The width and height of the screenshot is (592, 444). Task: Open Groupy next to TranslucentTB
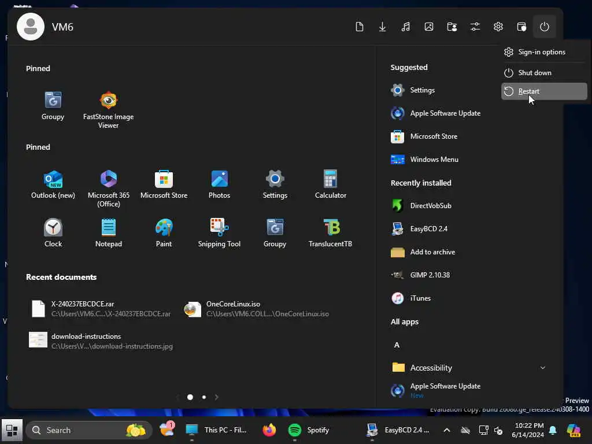pyautogui.click(x=275, y=233)
